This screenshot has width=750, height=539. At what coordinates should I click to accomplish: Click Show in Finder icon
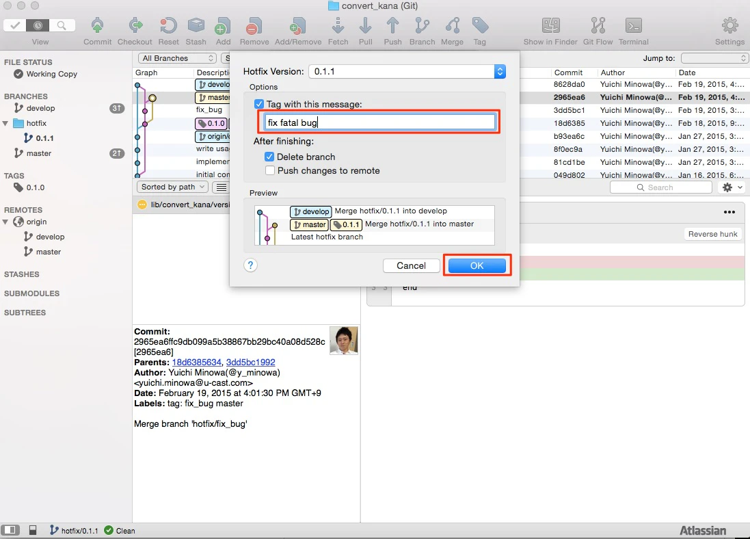550,26
